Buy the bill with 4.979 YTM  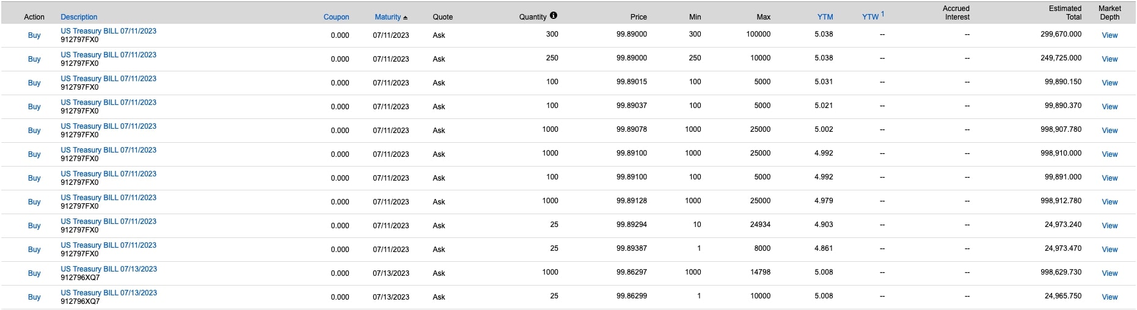point(34,202)
